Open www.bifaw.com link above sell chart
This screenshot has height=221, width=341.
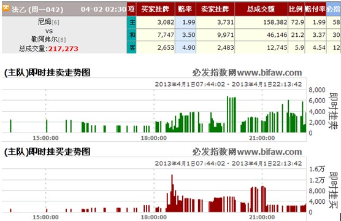[x=269, y=72]
